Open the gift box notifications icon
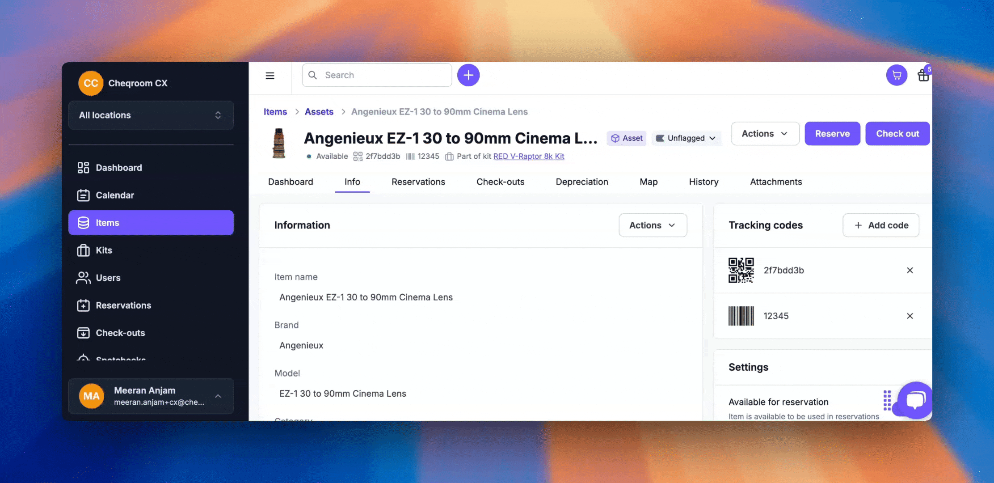The image size is (994, 483). click(x=923, y=75)
